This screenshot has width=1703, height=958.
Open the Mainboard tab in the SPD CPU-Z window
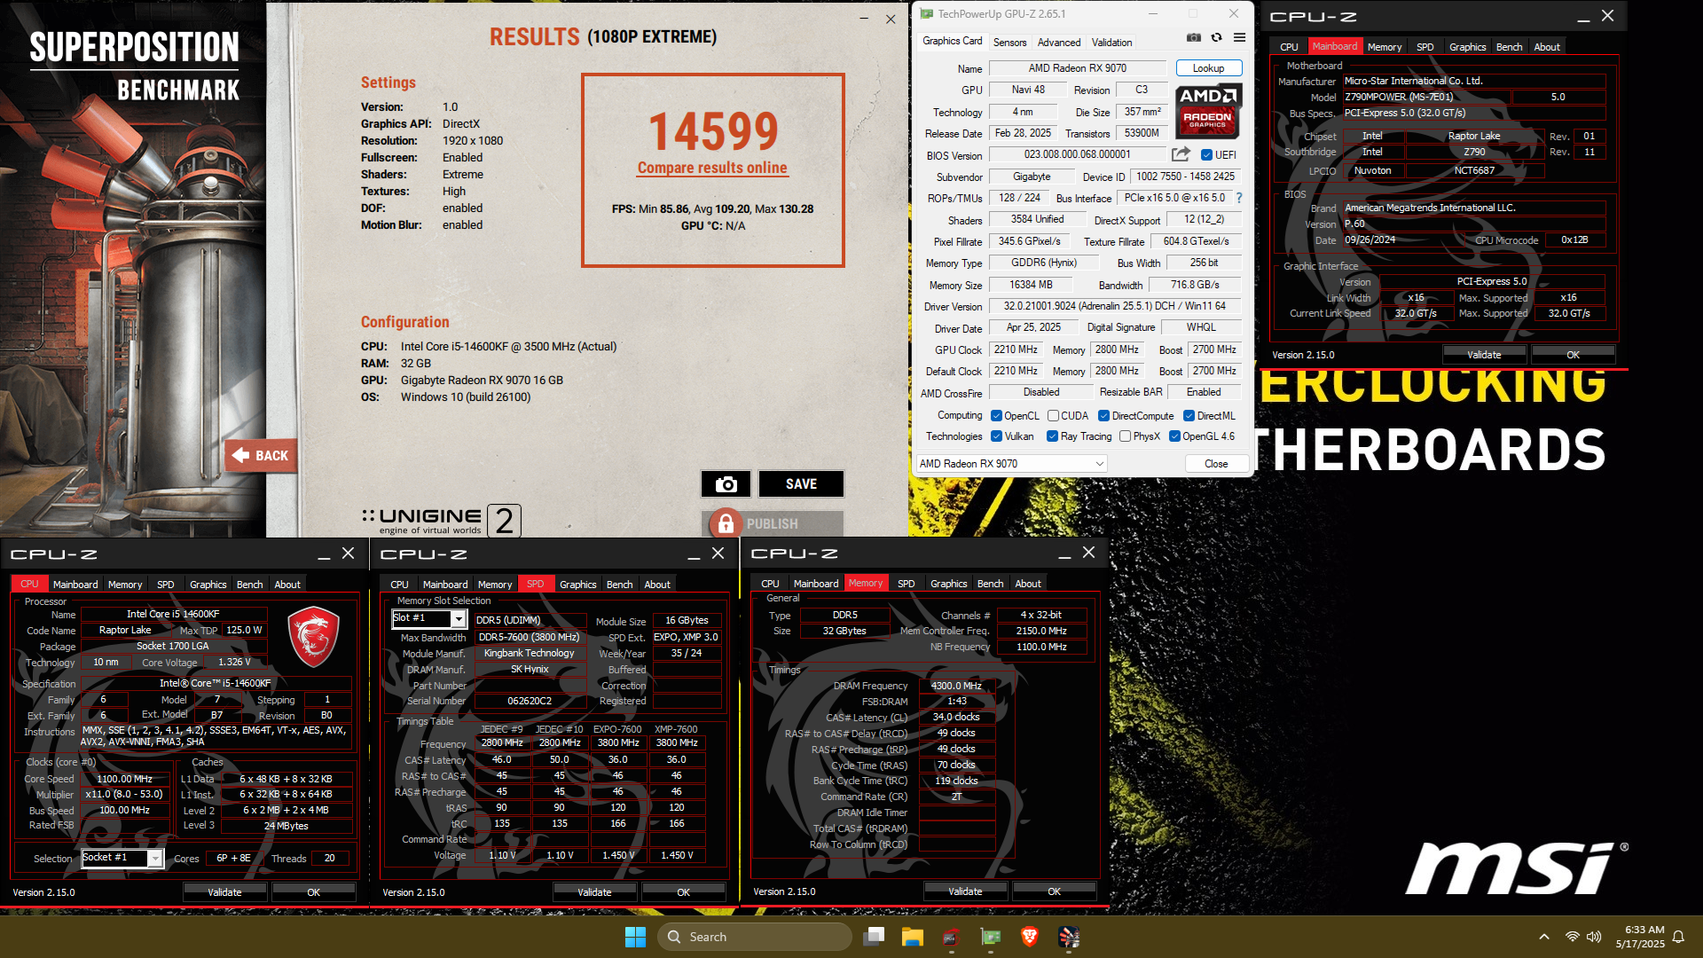[445, 585]
